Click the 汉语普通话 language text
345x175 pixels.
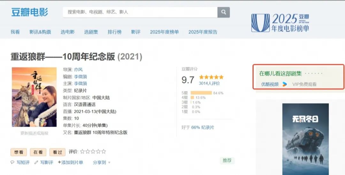point(85,104)
